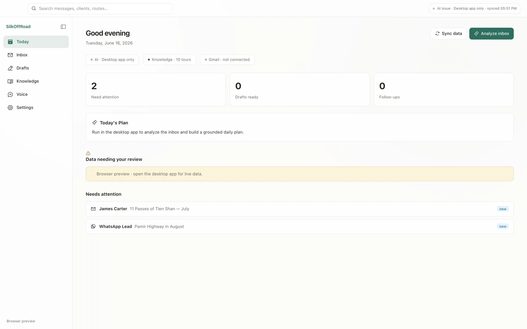The image size is (527, 329).
Task: Click the Voice chat bubble icon
Action: click(x=10, y=94)
